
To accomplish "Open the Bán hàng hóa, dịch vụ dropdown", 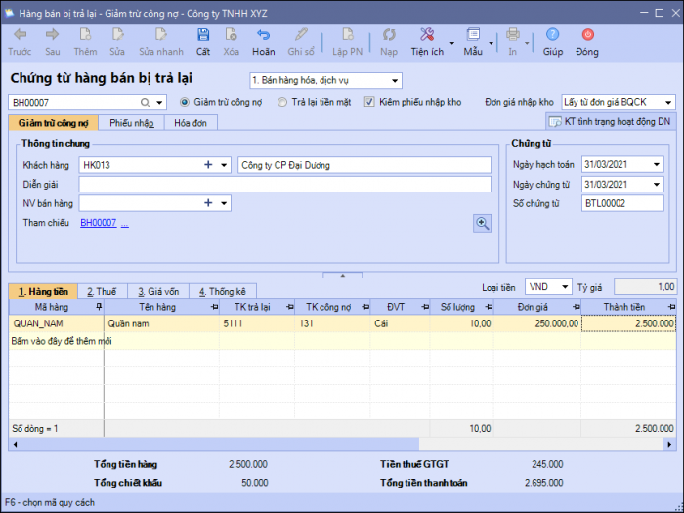I will [395, 81].
